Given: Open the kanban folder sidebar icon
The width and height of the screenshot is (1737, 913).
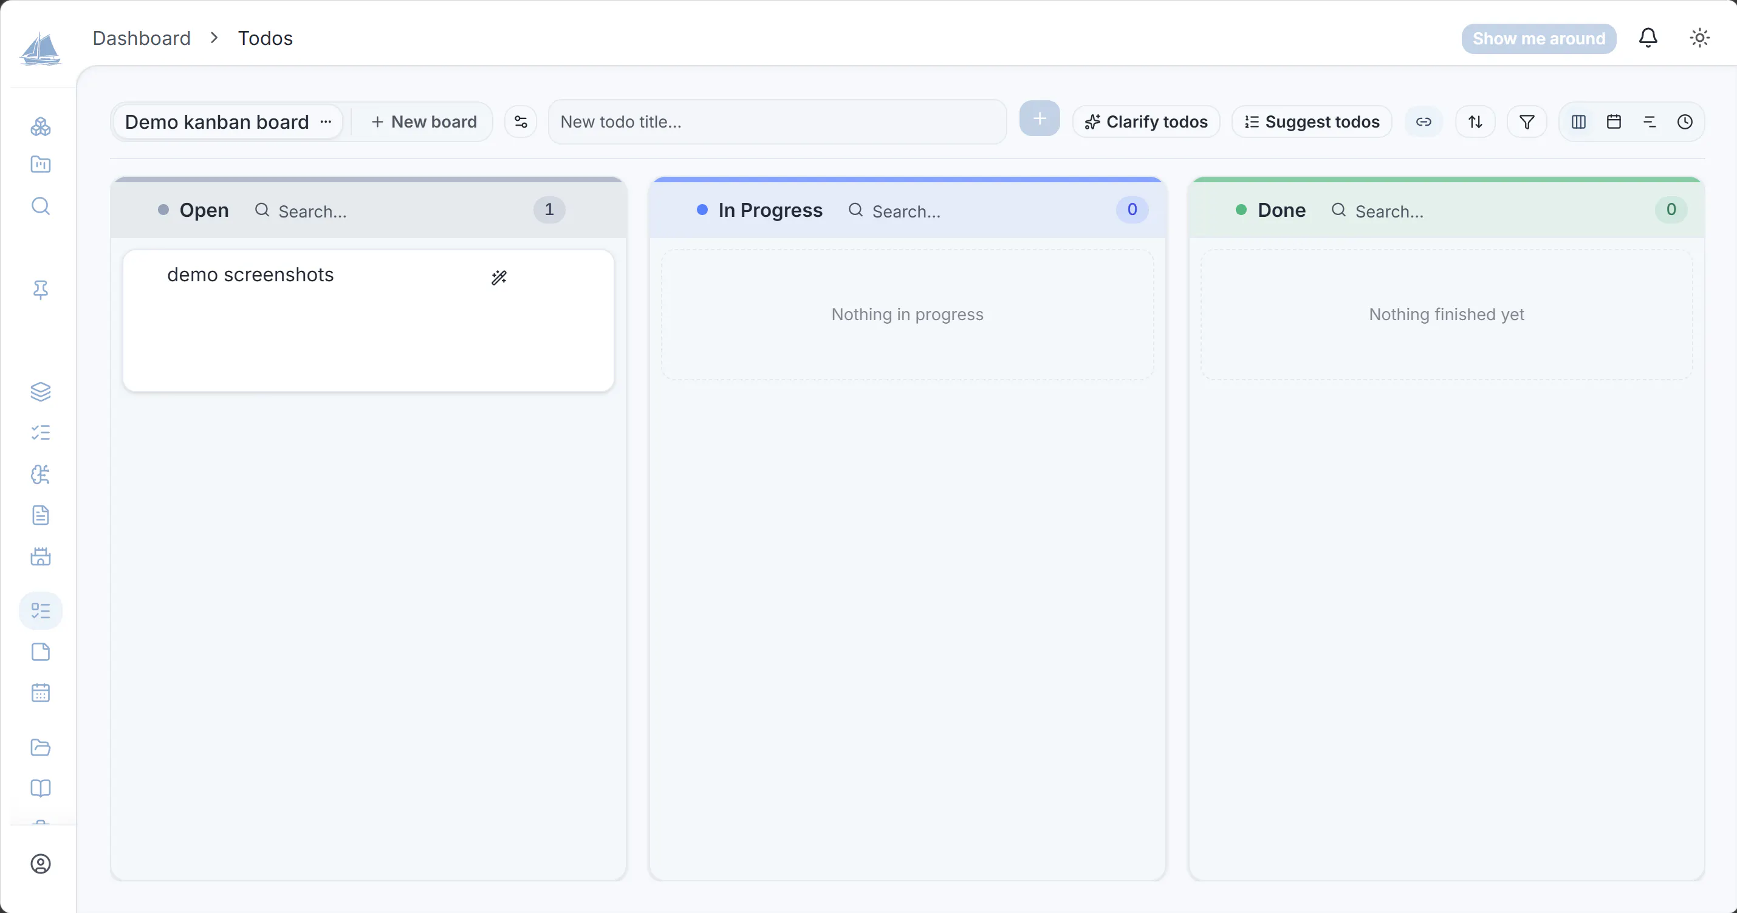Looking at the screenshot, I should tap(41, 165).
